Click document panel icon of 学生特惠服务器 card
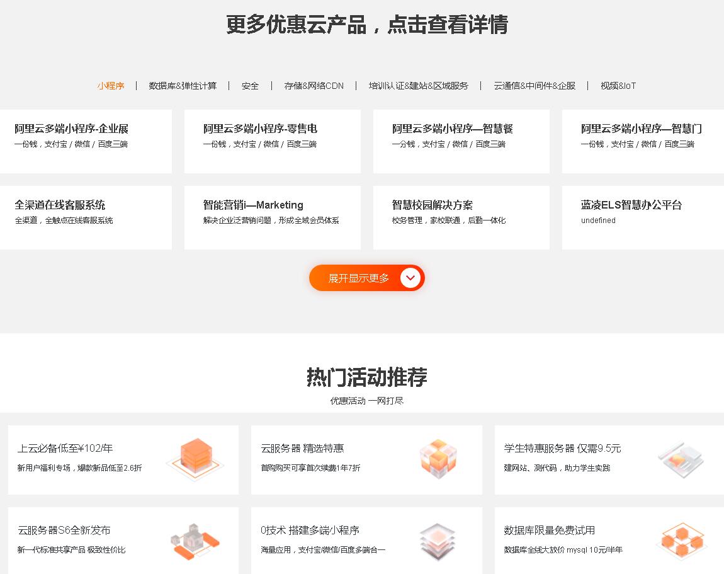This screenshot has width=724, height=574. click(681, 459)
